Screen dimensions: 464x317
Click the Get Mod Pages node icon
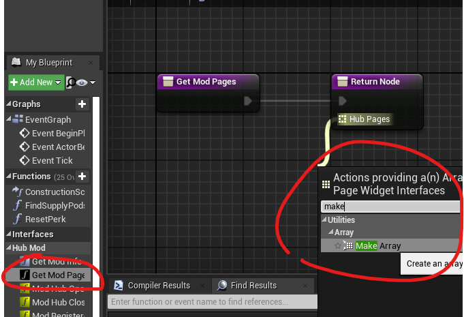[x=168, y=81]
